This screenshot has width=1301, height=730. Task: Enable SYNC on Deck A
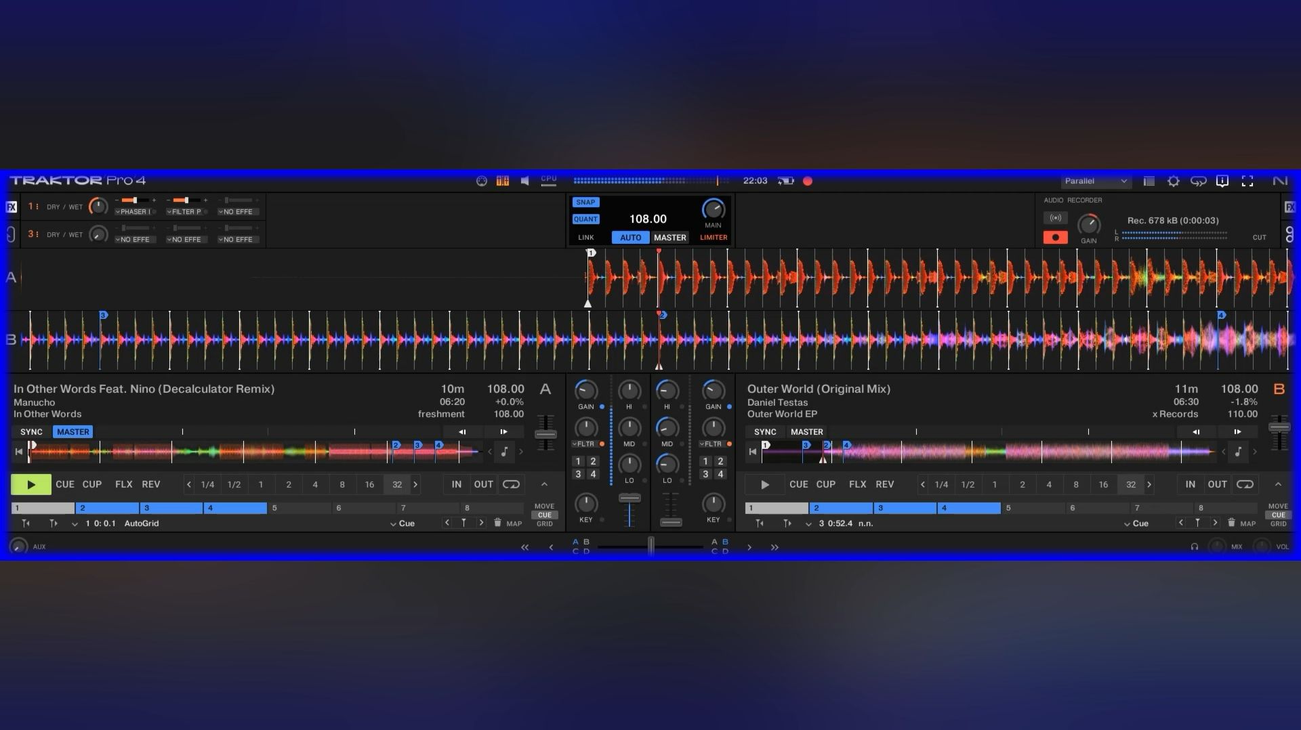[31, 432]
